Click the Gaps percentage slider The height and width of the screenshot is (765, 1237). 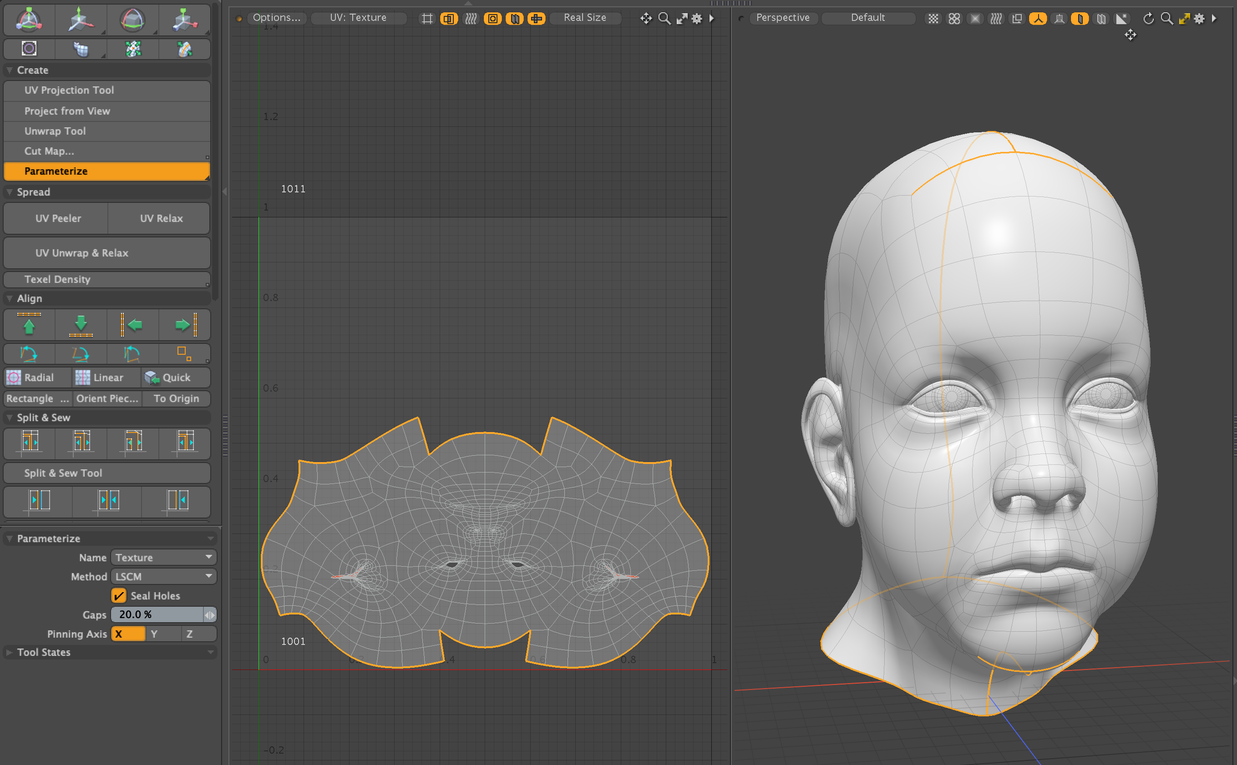157,615
